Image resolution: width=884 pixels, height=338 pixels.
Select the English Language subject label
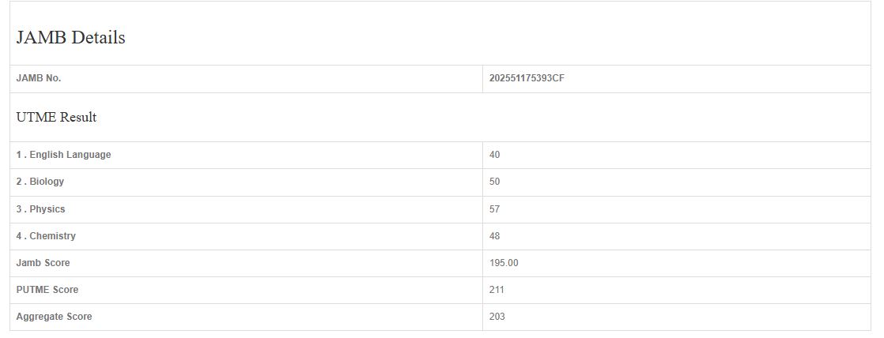tap(63, 155)
